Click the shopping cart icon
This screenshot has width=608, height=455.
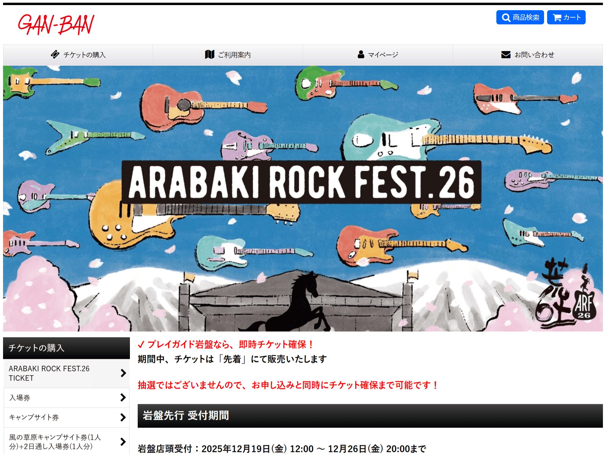557,18
